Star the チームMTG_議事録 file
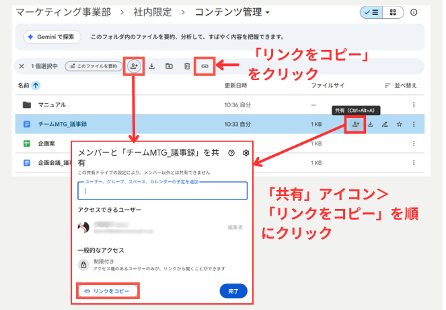Viewport: 446px width, 310px height. coord(400,124)
